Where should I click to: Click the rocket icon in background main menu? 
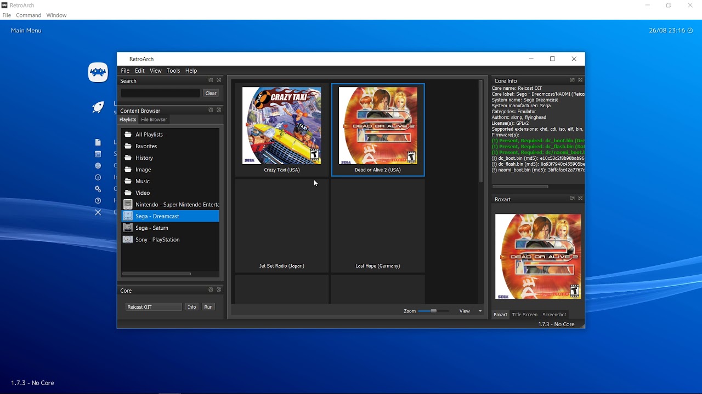pyautogui.click(x=98, y=107)
